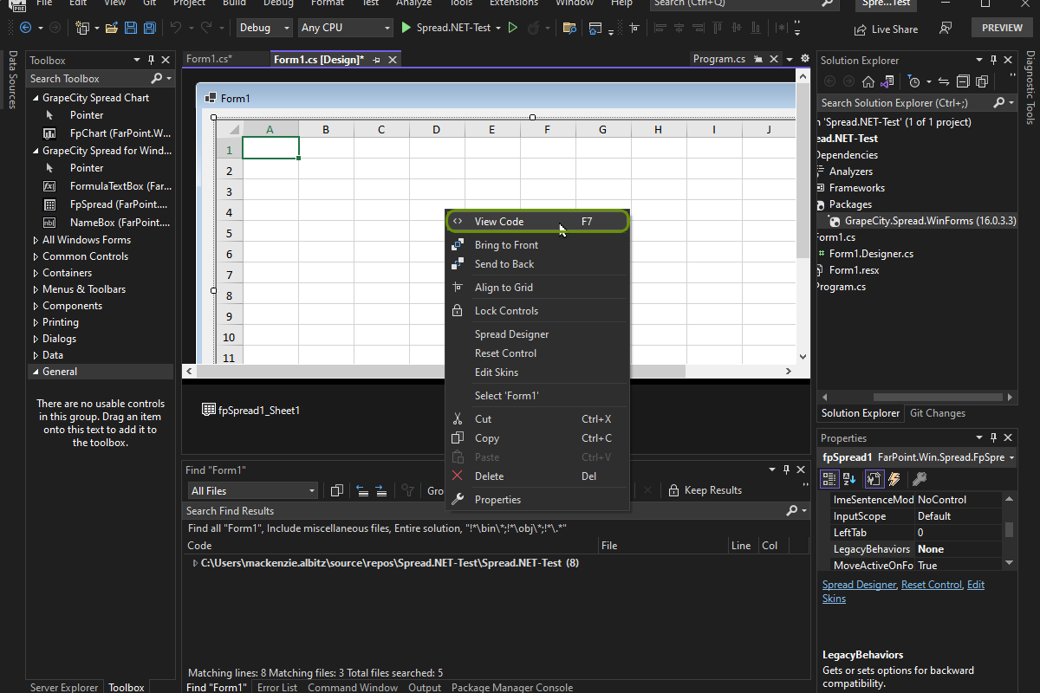Switch Properties panel to Categorized view
1040x693 pixels.
(829, 478)
